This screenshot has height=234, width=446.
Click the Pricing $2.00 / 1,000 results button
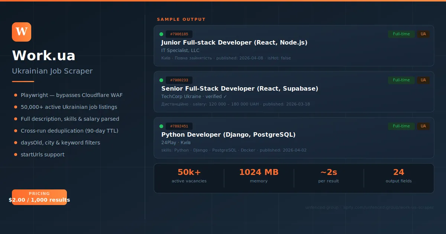click(x=39, y=197)
